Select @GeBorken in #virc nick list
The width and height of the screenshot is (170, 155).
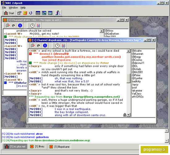(112, 34)
